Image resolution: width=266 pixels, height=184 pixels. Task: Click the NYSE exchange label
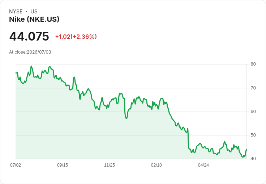click(x=16, y=12)
